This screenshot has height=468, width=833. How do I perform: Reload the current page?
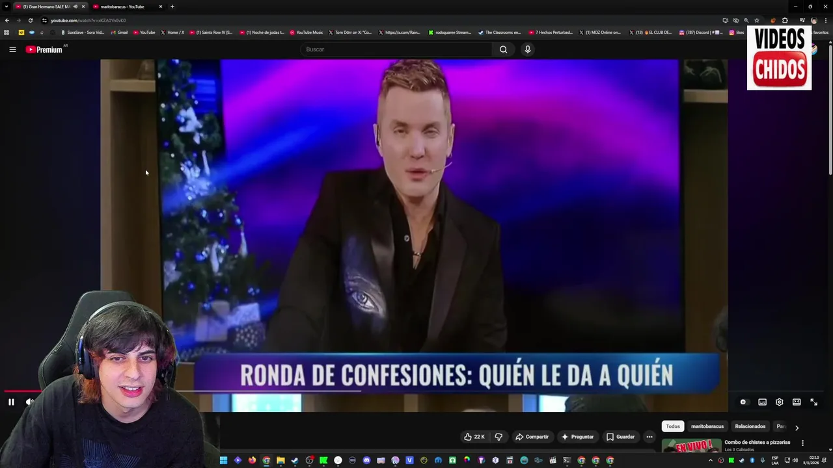coord(31,20)
